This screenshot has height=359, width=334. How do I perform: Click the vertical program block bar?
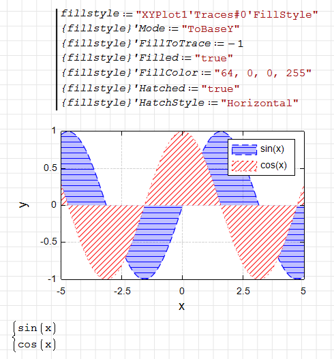coord(57,59)
